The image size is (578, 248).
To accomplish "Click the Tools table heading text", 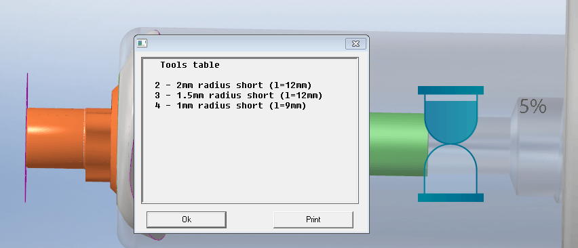I will pos(190,65).
